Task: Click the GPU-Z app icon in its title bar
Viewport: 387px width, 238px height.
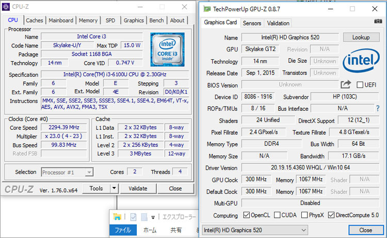Action: [207, 9]
